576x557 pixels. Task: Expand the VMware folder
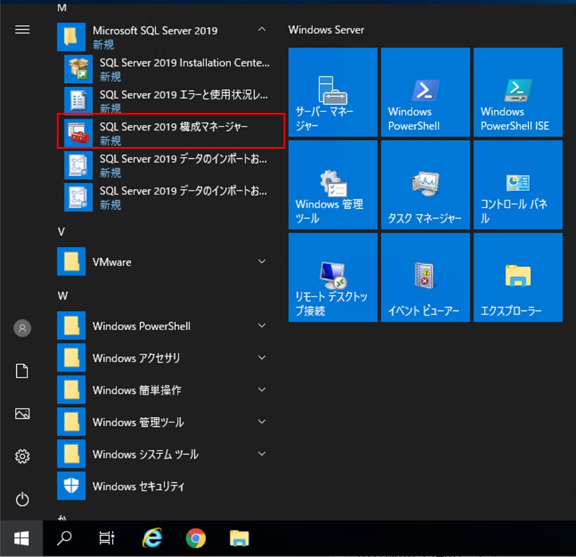point(262,262)
